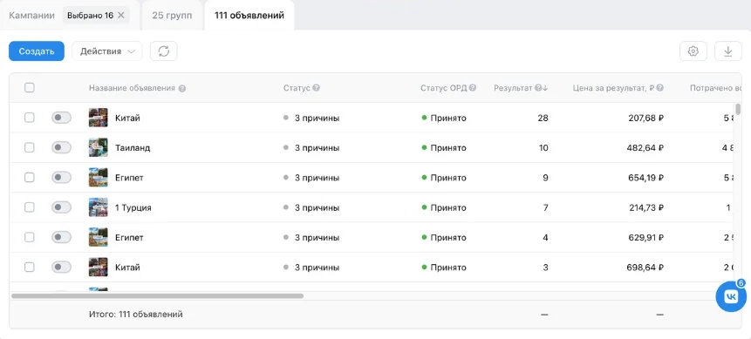The height and width of the screenshot is (339, 751).
Task: Click the refresh icon button
Action: click(164, 51)
